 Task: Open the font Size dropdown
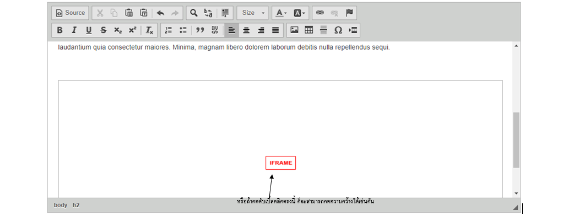(252, 13)
